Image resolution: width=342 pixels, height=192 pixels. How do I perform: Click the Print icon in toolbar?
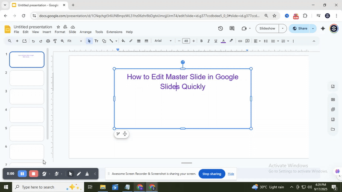coord(48,41)
